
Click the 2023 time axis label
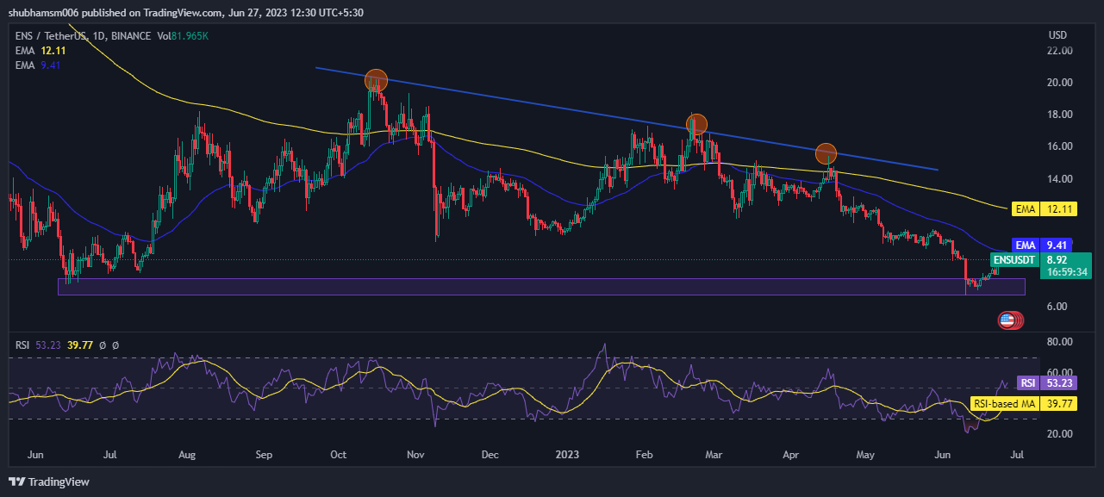pyautogui.click(x=567, y=453)
